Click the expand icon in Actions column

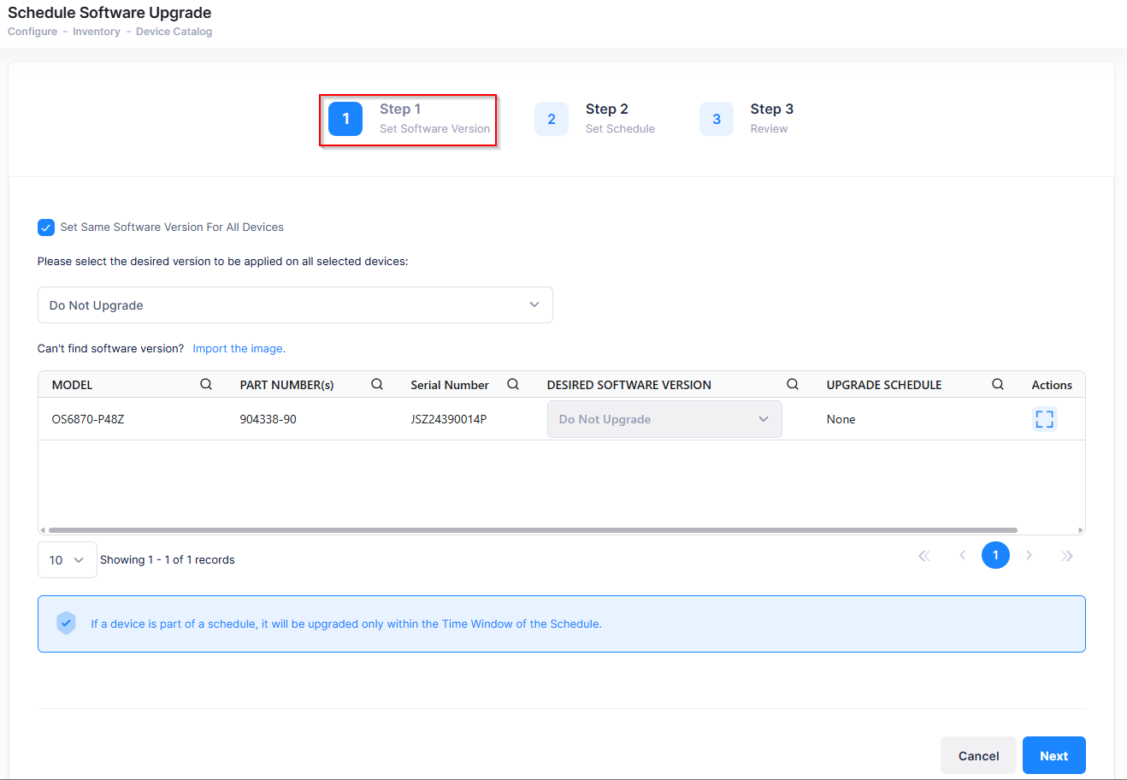(1044, 419)
